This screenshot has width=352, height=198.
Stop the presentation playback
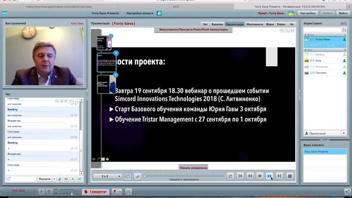290,176
